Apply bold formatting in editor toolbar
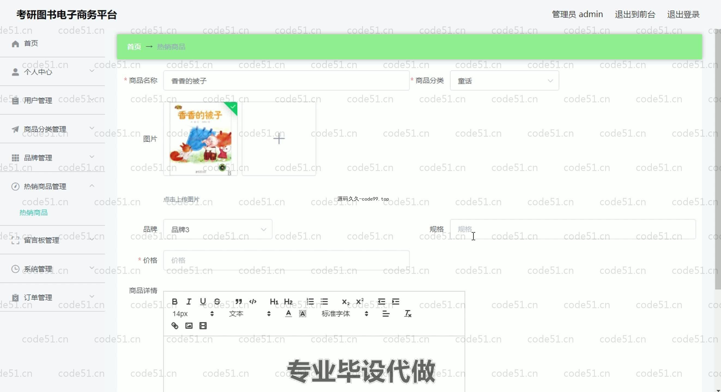721x392 pixels. point(175,301)
